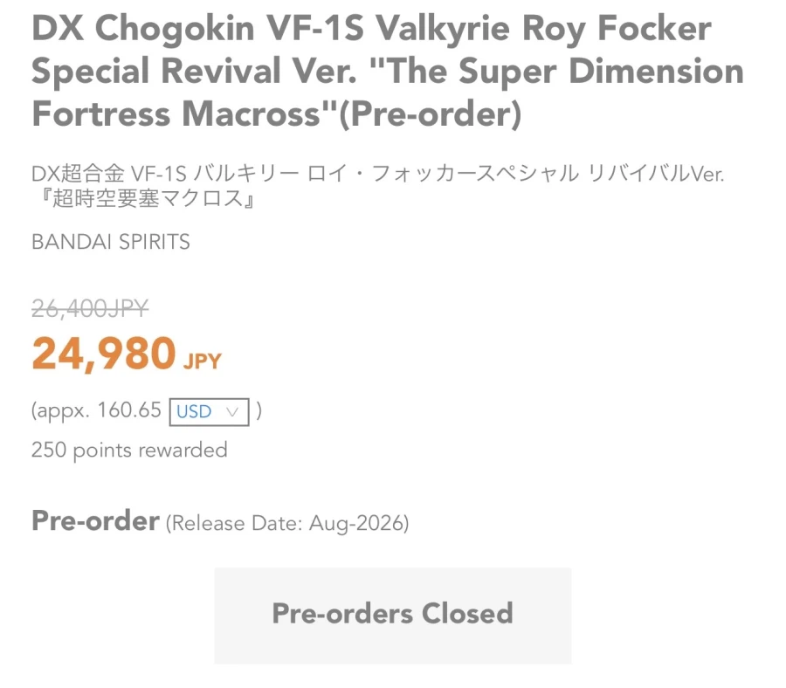
Task: Click the 250 points rewarded text
Action: pos(129,450)
